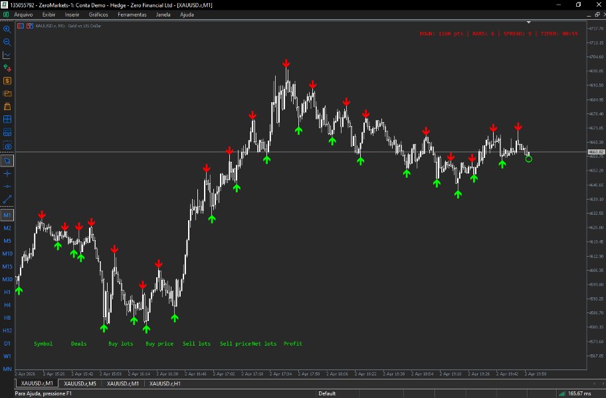Pick the trendline drawing tool
Viewport: 606px width, 398px height.
coord(8,199)
